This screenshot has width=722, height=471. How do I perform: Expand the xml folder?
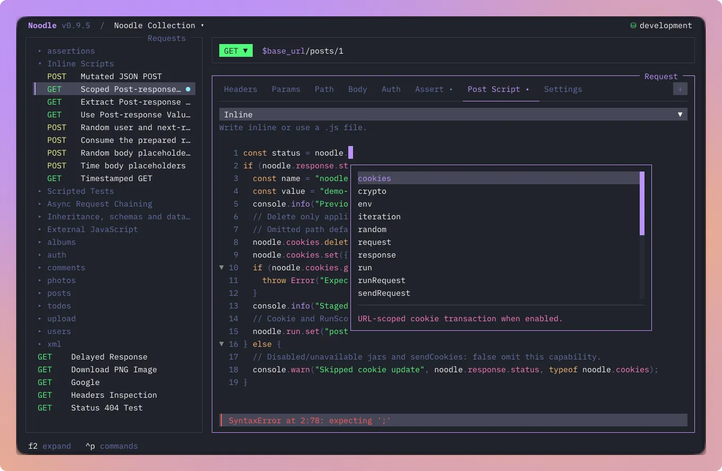[49, 344]
